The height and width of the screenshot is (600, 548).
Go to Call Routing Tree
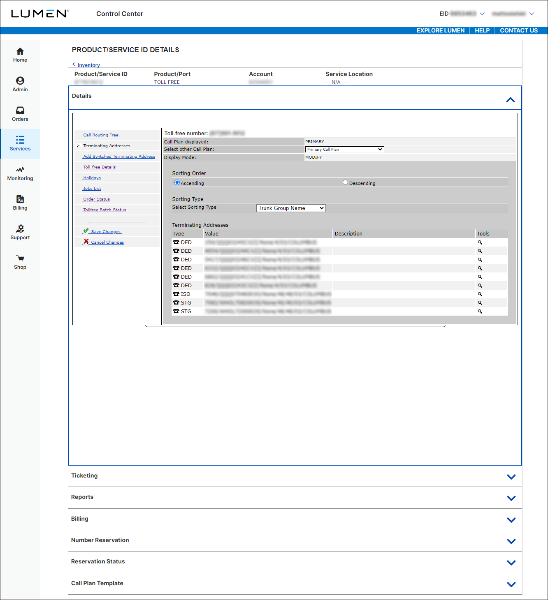100,135
